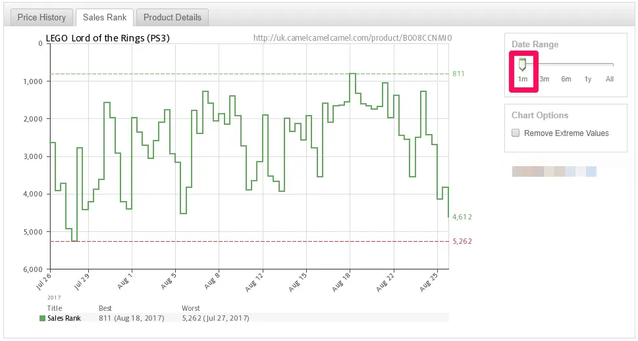Set date range to 6m
The image size is (638, 341).
click(566, 79)
